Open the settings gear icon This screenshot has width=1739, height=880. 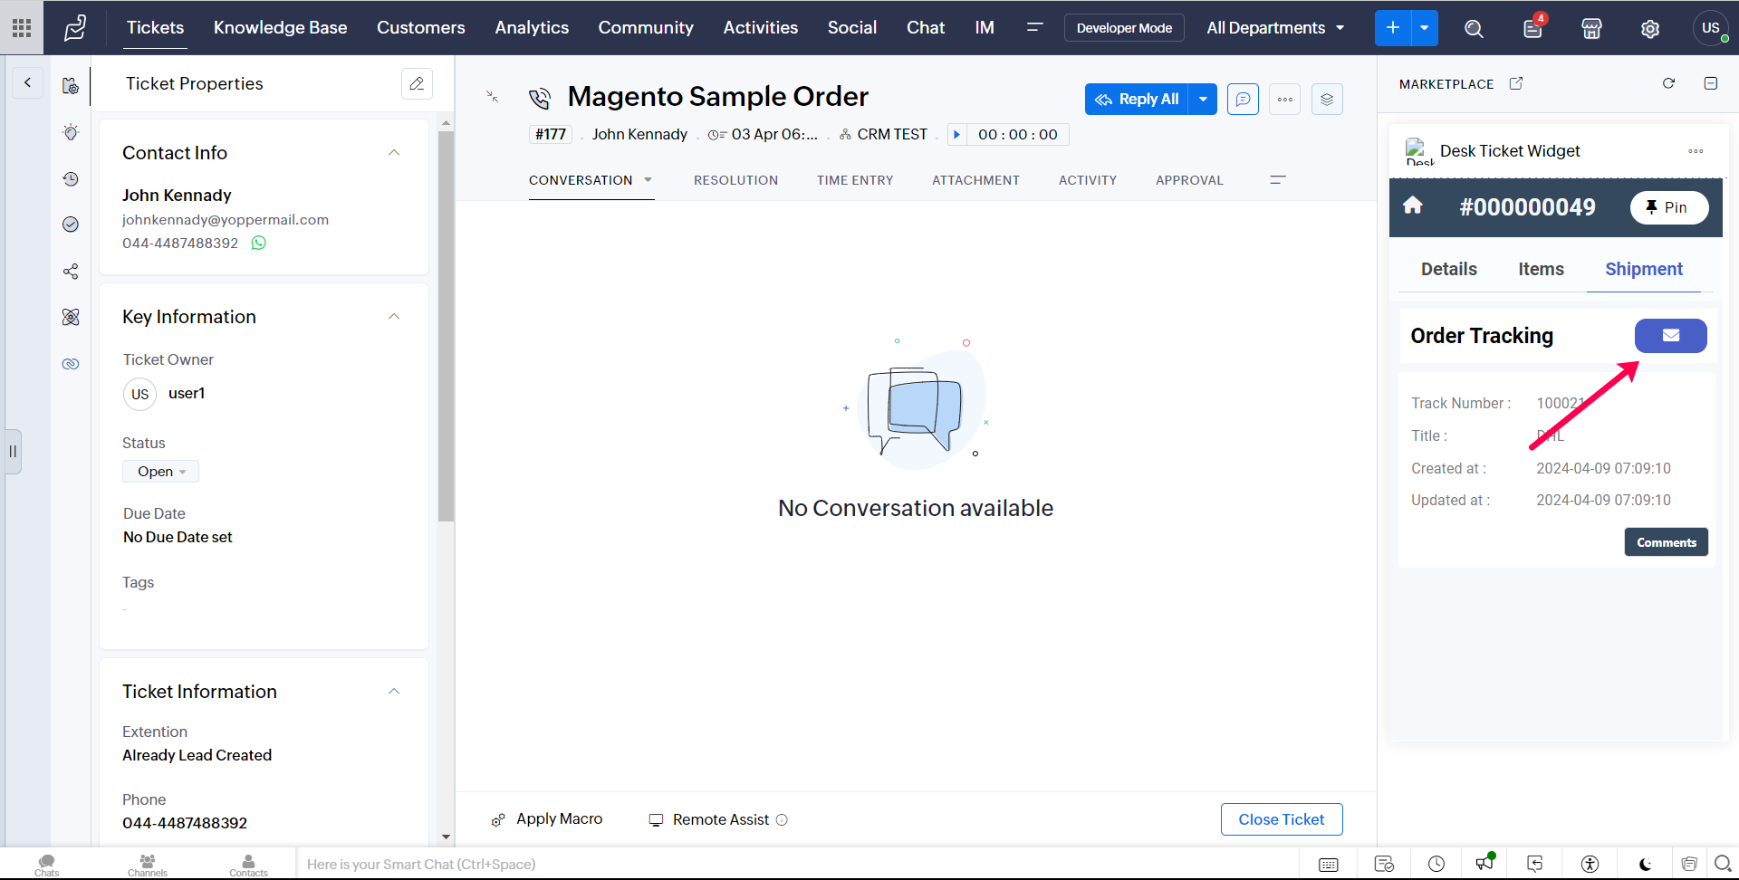click(x=1649, y=28)
